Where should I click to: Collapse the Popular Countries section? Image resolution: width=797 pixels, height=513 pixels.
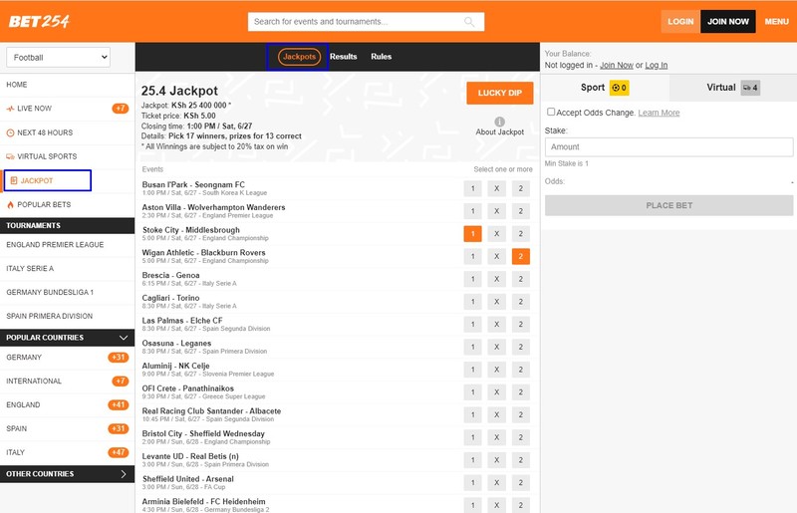67,338
